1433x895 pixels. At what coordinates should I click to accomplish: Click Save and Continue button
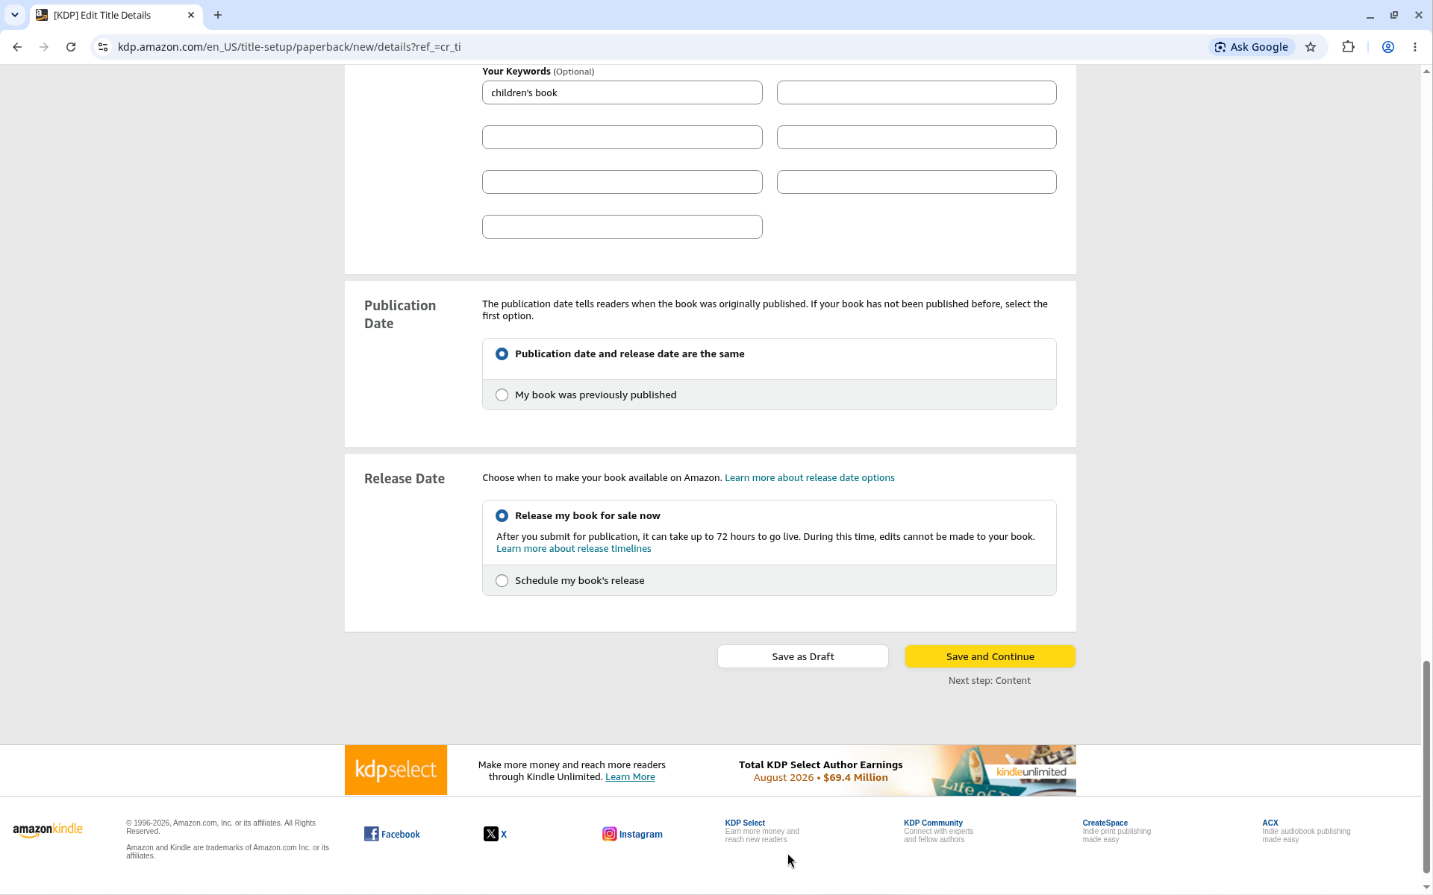coord(990,656)
